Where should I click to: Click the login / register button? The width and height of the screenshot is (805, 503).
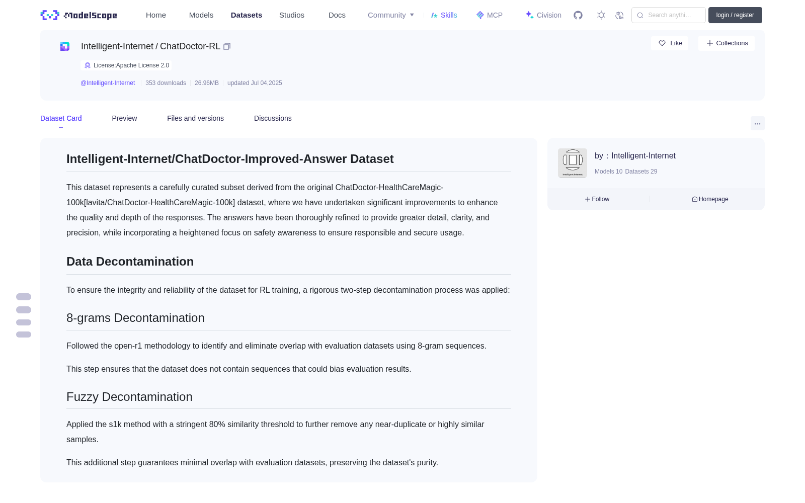coord(735,15)
